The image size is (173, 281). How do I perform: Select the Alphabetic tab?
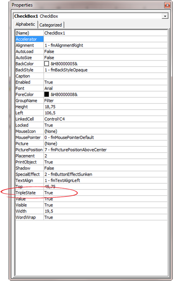tap(25, 24)
